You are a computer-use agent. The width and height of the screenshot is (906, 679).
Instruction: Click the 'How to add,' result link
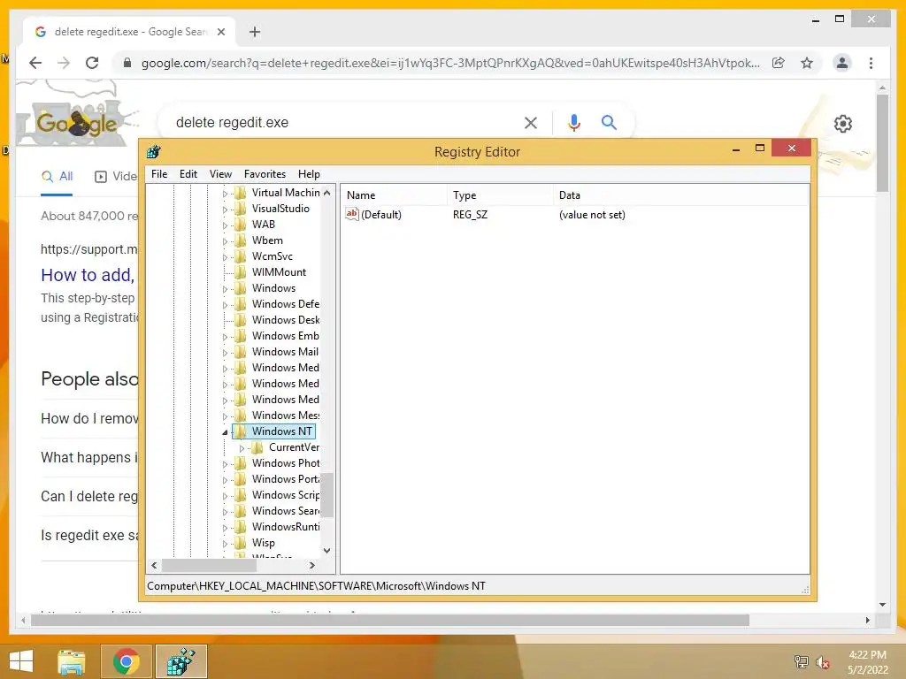[88, 275]
